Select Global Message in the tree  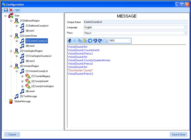[x=22, y=101]
